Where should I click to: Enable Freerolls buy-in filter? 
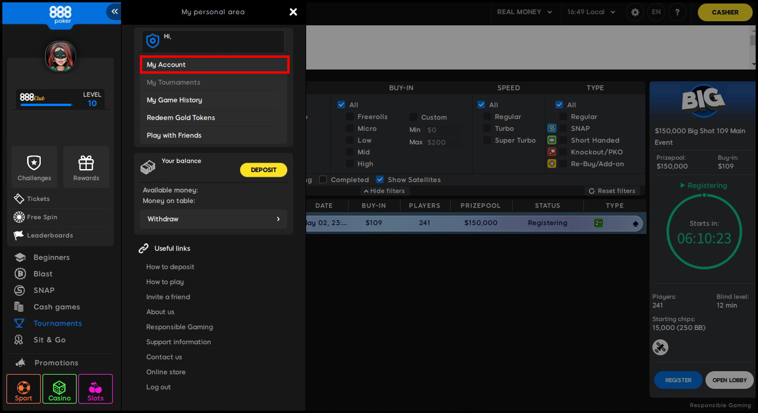coord(350,117)
